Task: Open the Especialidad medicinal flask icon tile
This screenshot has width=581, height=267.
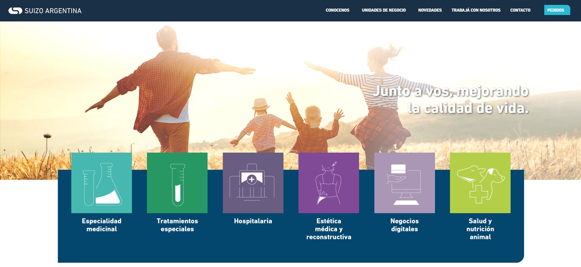Action: point(102,183)
